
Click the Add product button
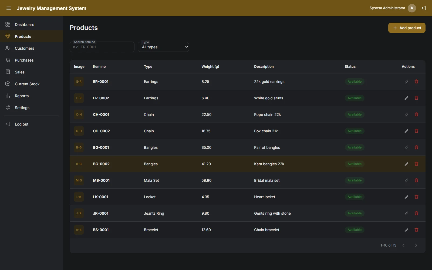(x=407, y=28)
